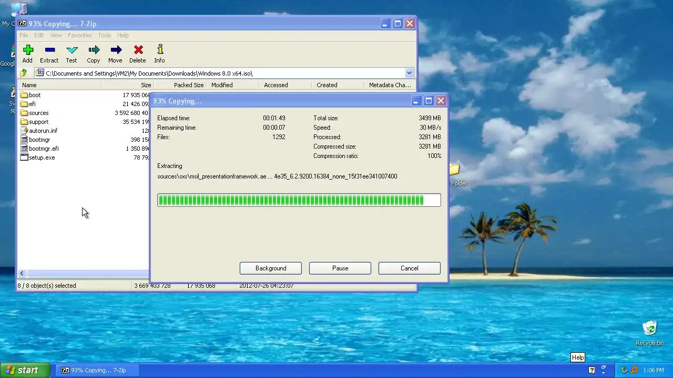Click the Info toolbar icon
Viewport: 673px width, 378px height.
[x=160, y=50]
